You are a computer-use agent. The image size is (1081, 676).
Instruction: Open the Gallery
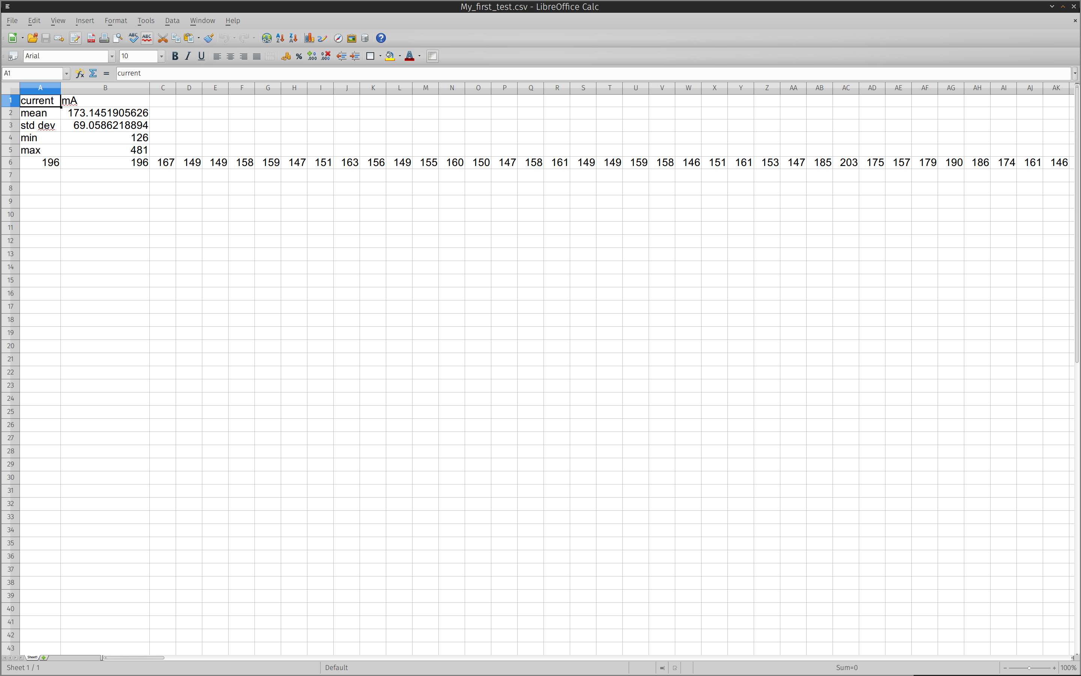pos(352,38)
